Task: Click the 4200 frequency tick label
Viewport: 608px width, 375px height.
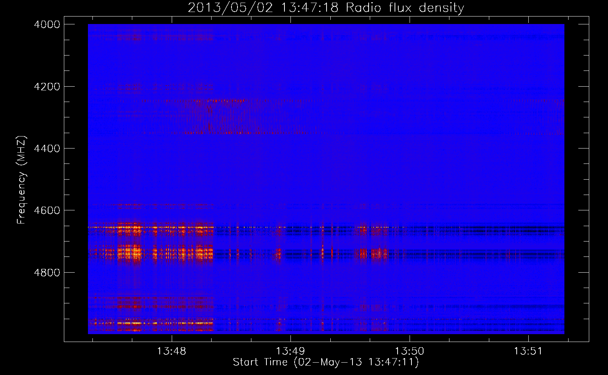Action: click(47, 87)
